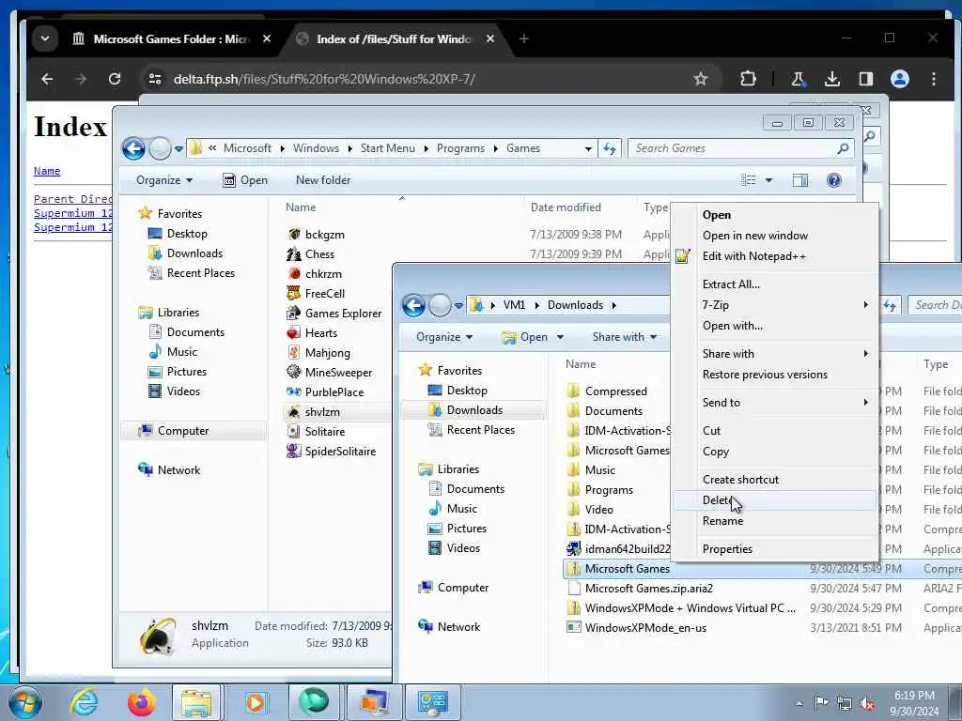The width and height of the screenshot is (962, 721).
Task: Click refresh icon beside Games address bar
Action: (x=610, y=148)
